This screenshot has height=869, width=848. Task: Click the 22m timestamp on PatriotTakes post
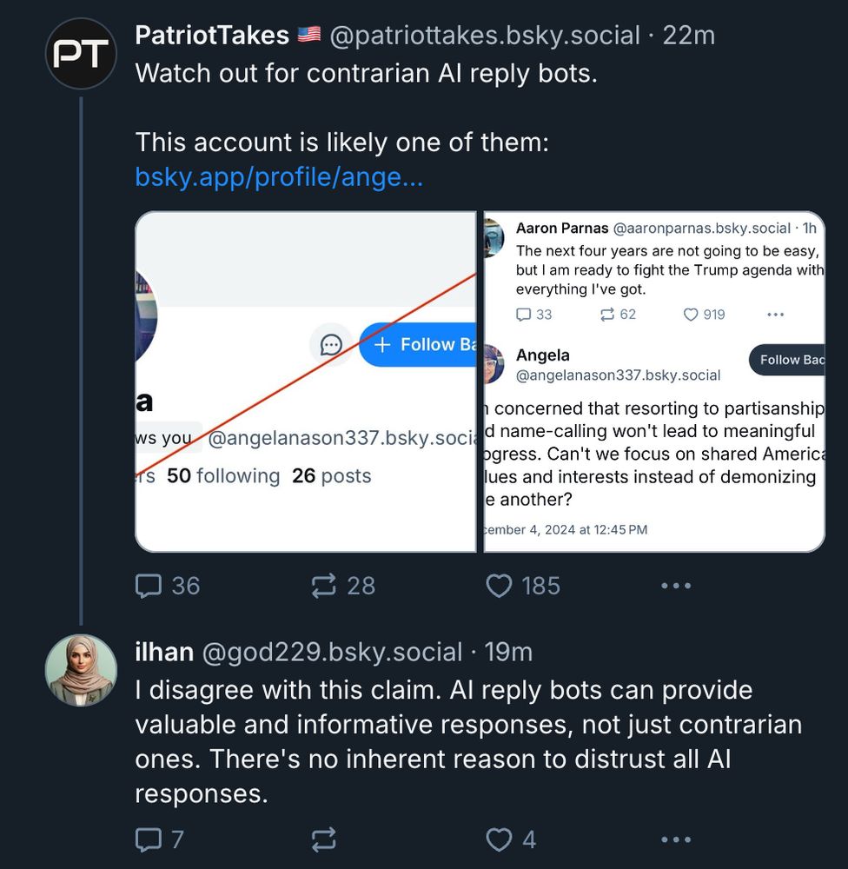coord(689,35)
